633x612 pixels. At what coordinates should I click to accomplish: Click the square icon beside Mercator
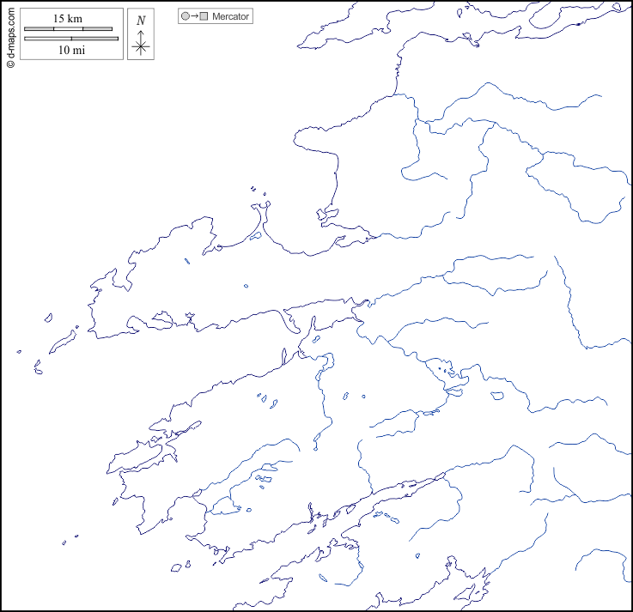(x=204, y=16)
